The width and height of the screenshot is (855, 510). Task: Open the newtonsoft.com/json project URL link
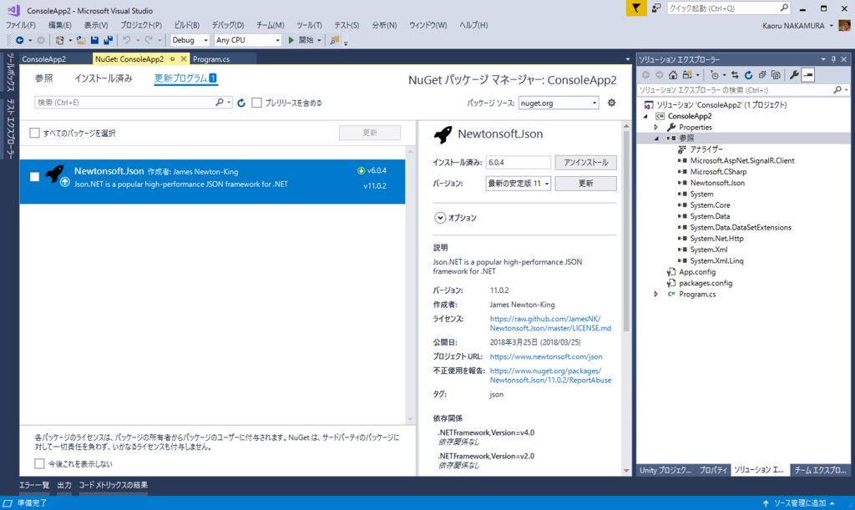[x=546, y=356]
